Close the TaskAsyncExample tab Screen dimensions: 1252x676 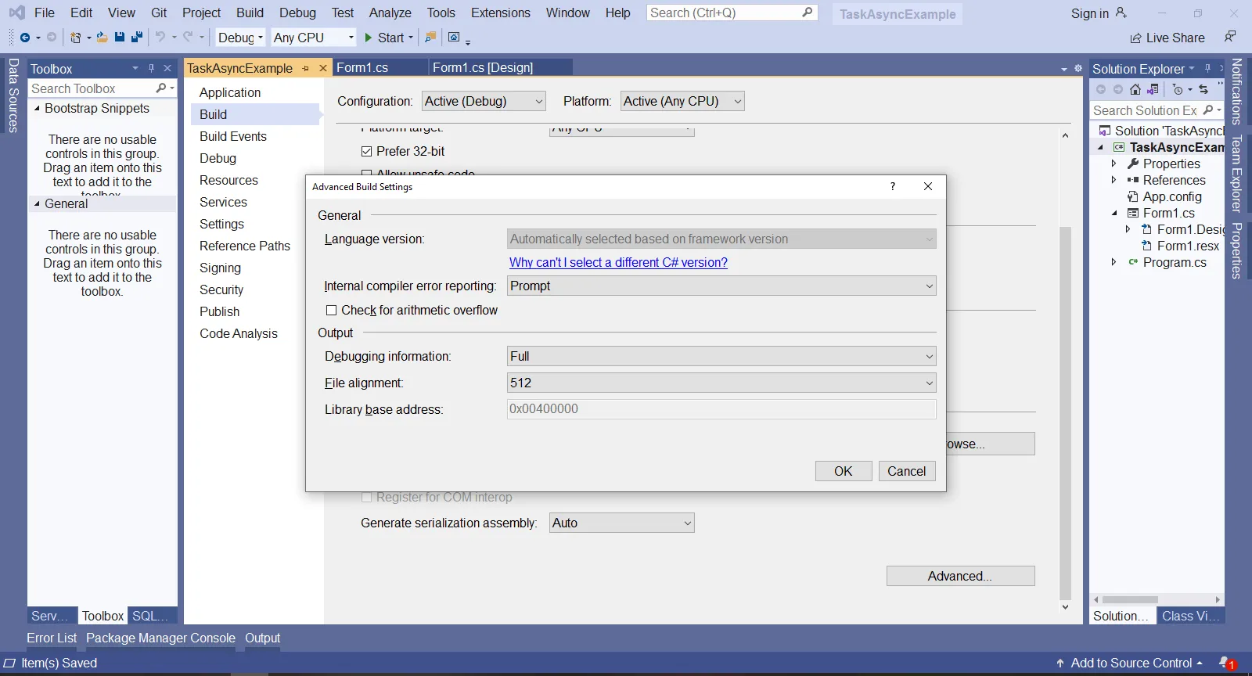(322, 68)
